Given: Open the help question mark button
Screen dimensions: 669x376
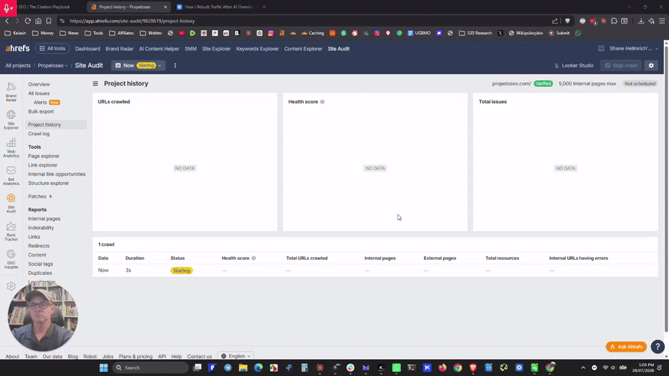Looking at the screenshot, I should click(x=657, y=347).
